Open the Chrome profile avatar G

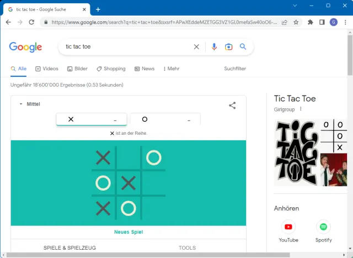334,22
